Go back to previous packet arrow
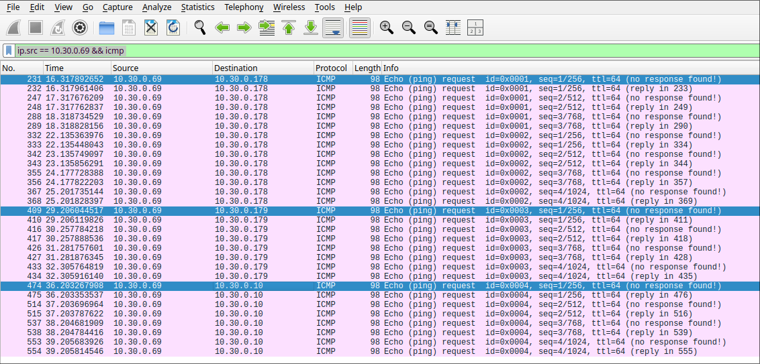The image size is (760, 364). 222,27
